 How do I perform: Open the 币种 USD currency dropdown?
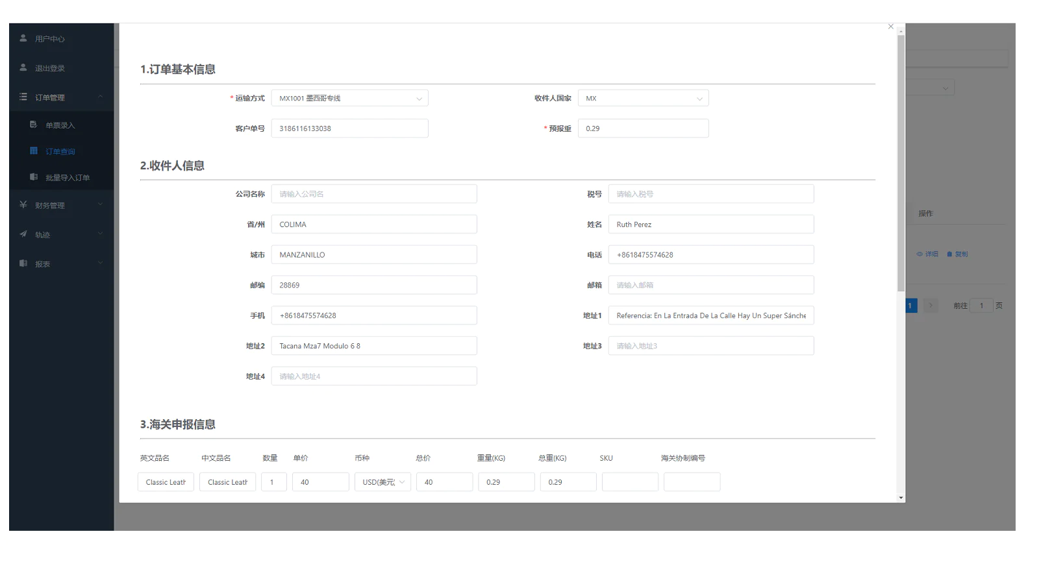tap(382, 482)
